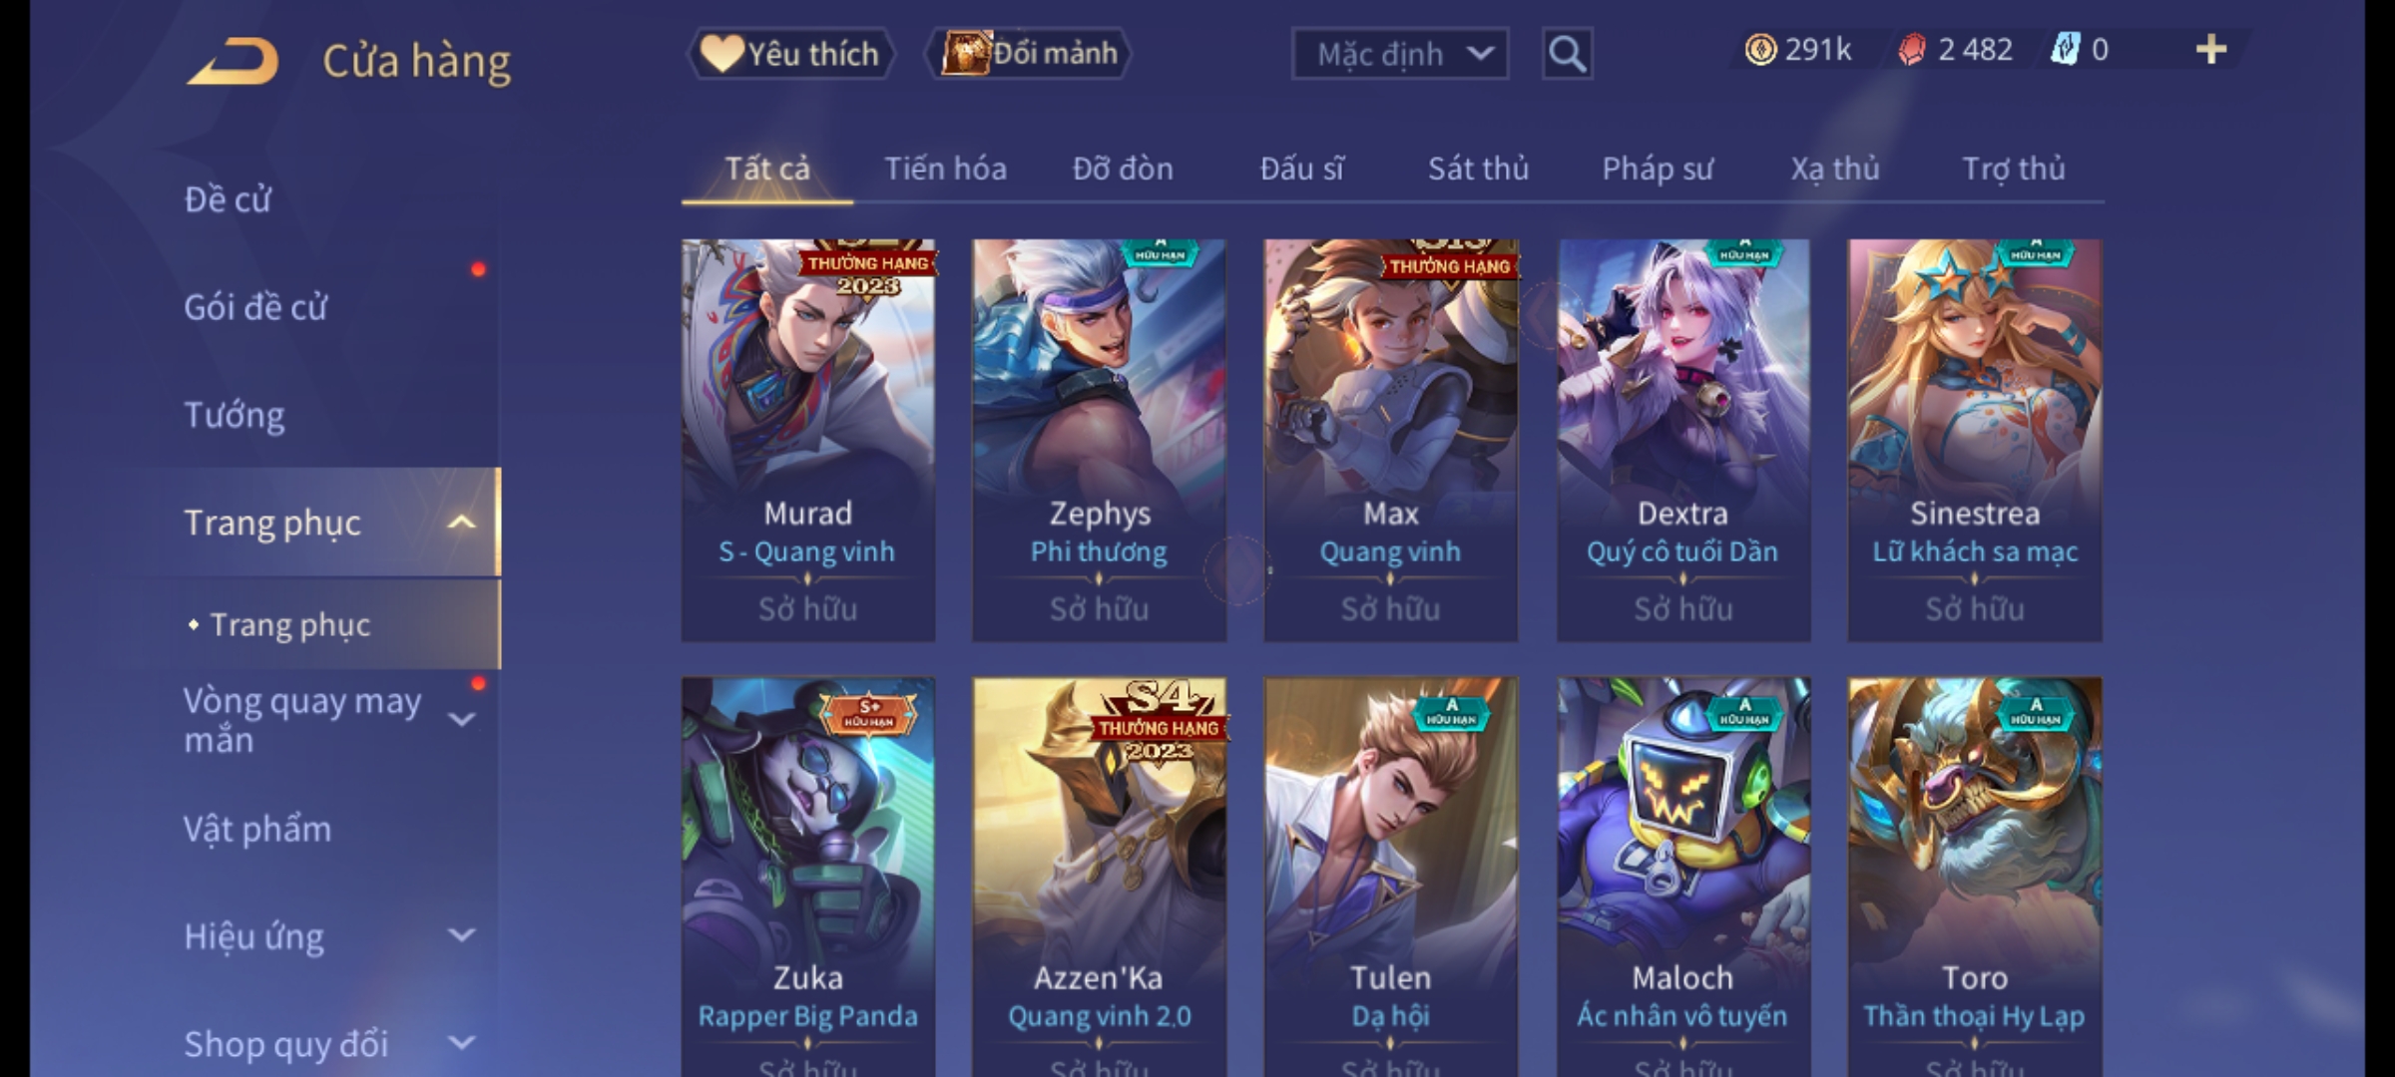The height and width of the screenshot is (1077, 2395).
Task: Expand the Vòng quay may mắn section
Action: point(461,720)
